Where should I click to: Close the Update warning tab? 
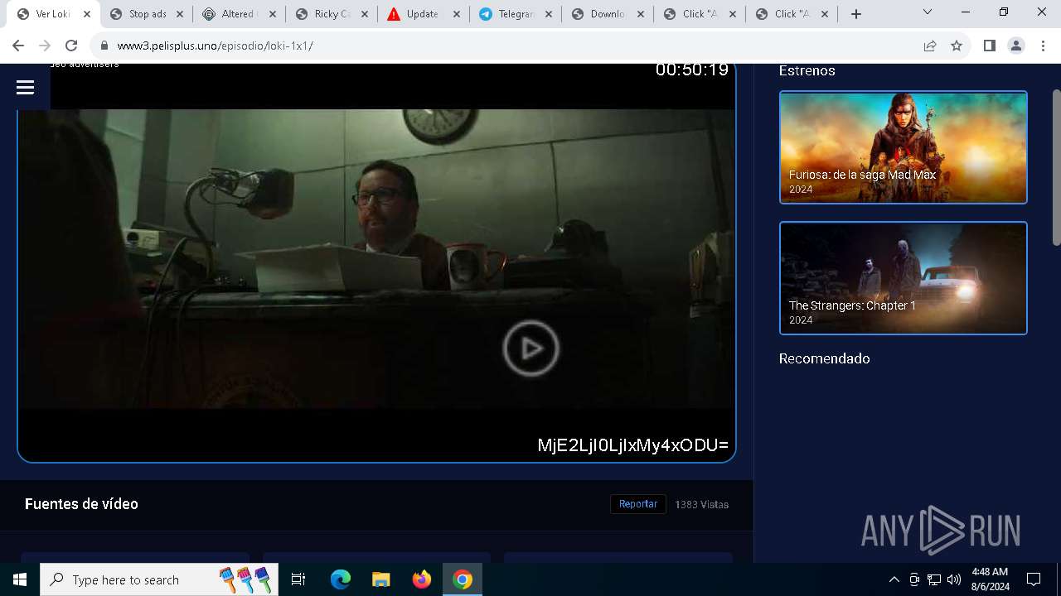click(456, 14)
